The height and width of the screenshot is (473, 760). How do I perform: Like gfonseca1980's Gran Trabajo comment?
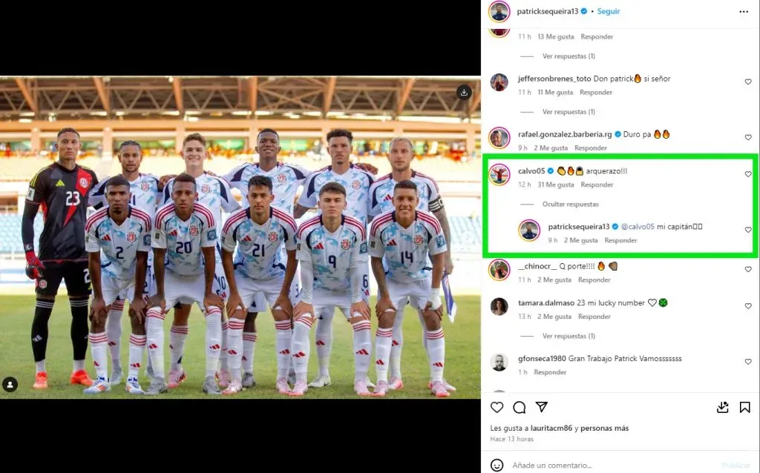(748, 362)
